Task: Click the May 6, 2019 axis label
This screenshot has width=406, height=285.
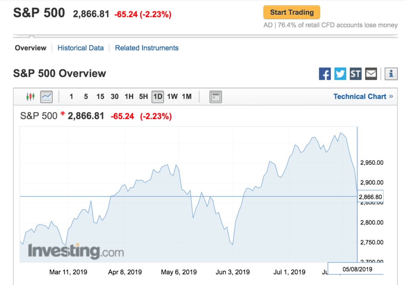Action: click(x=179, y=272)
